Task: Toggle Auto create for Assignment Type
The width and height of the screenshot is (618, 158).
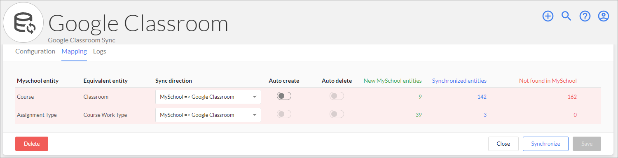Action: 284,114
